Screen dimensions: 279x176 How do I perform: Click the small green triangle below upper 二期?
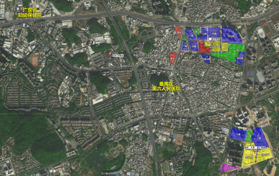pos(185,38)
